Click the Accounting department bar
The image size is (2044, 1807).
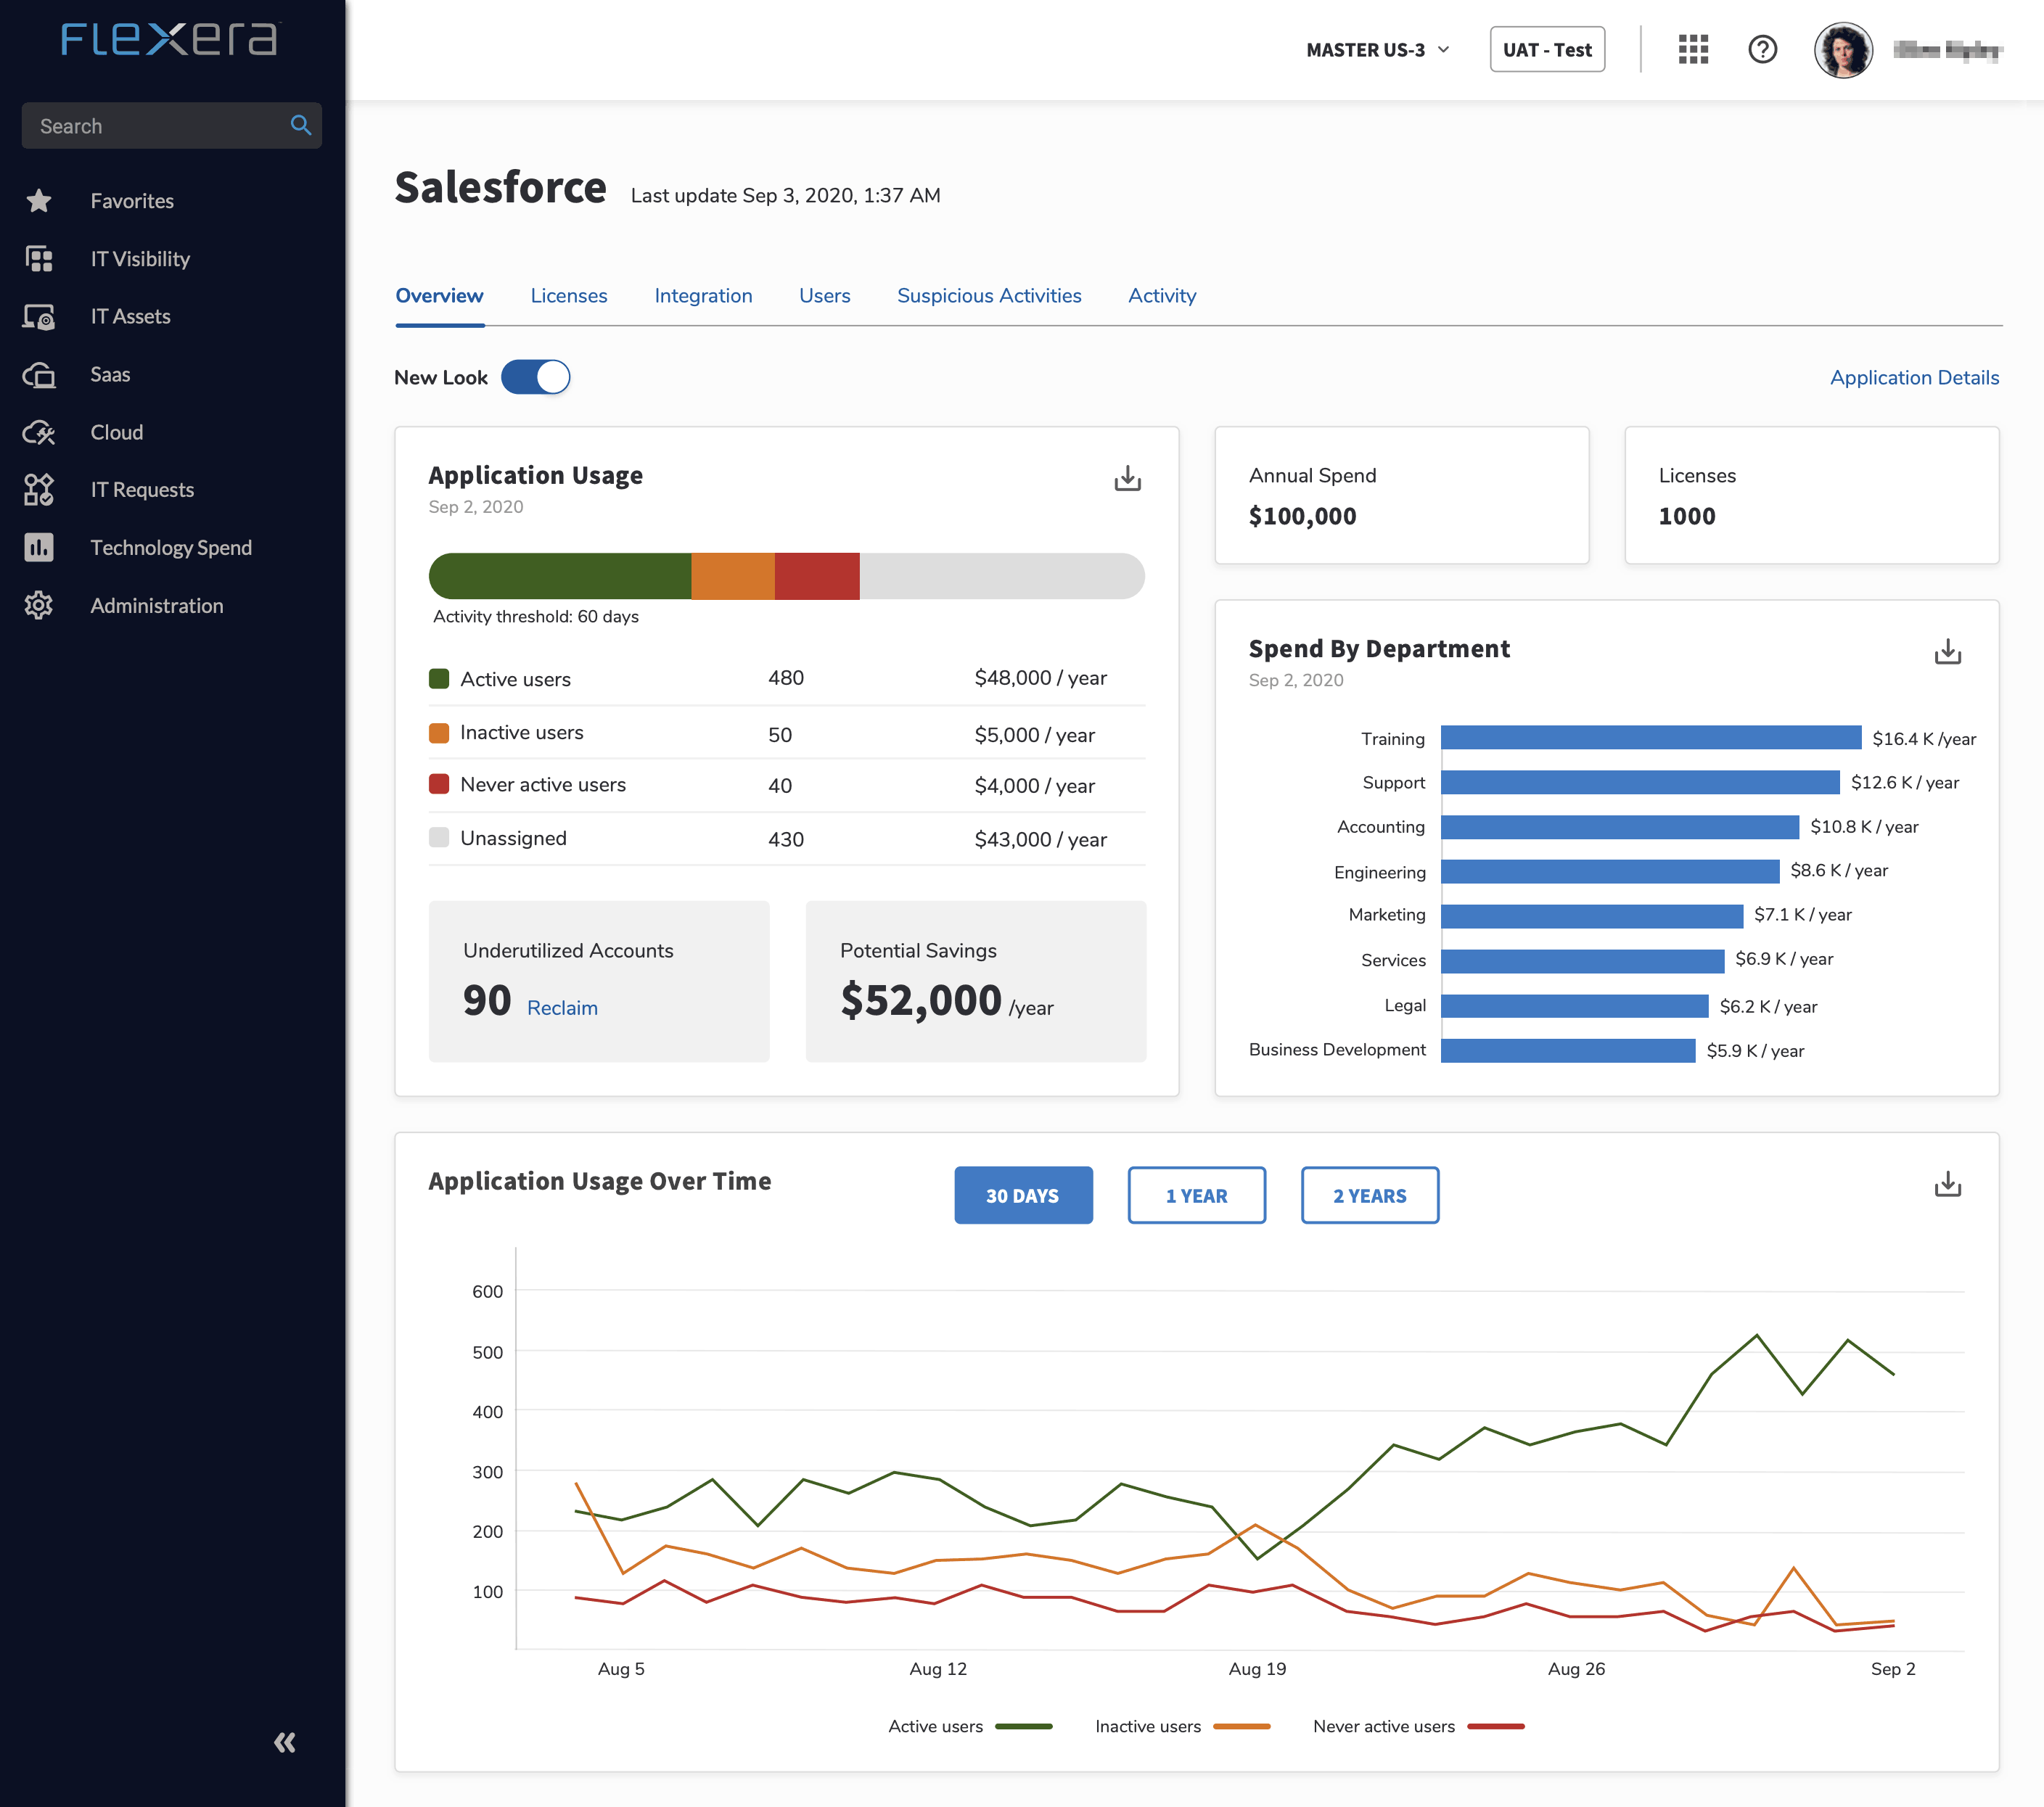tap(1620, 827)
